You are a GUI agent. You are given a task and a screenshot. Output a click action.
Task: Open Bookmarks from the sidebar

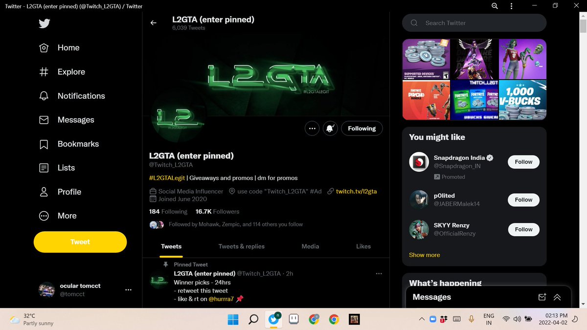(x=68, y=144)
